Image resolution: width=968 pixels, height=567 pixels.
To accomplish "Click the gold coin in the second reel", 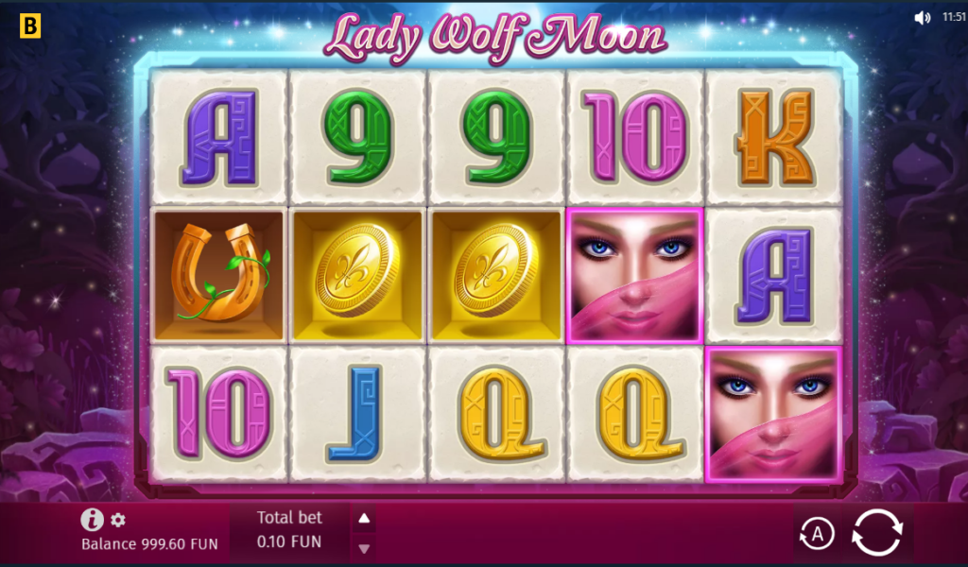I will click(358, 275).
